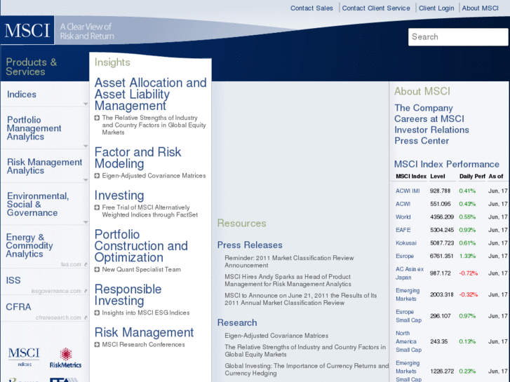
Task: Open the Indices menu item
Action: pyautogui.click(x=22, y=95)
